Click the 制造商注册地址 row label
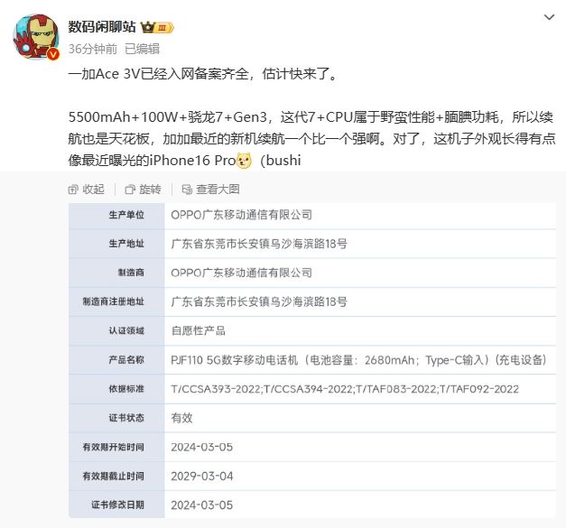Image resolution: width=566 pixels, height=528 pixels. (114, 301)
